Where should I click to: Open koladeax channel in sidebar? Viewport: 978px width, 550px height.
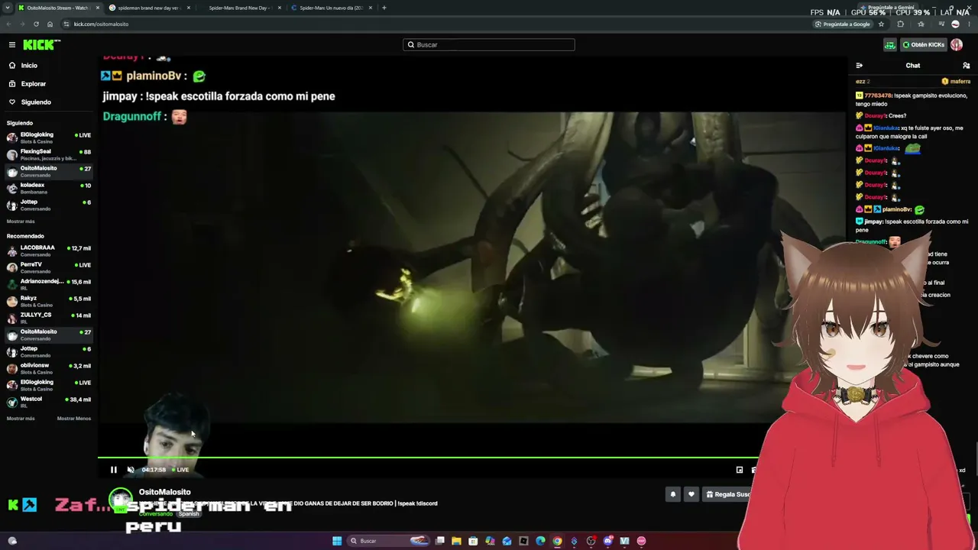tap(49, 188)
